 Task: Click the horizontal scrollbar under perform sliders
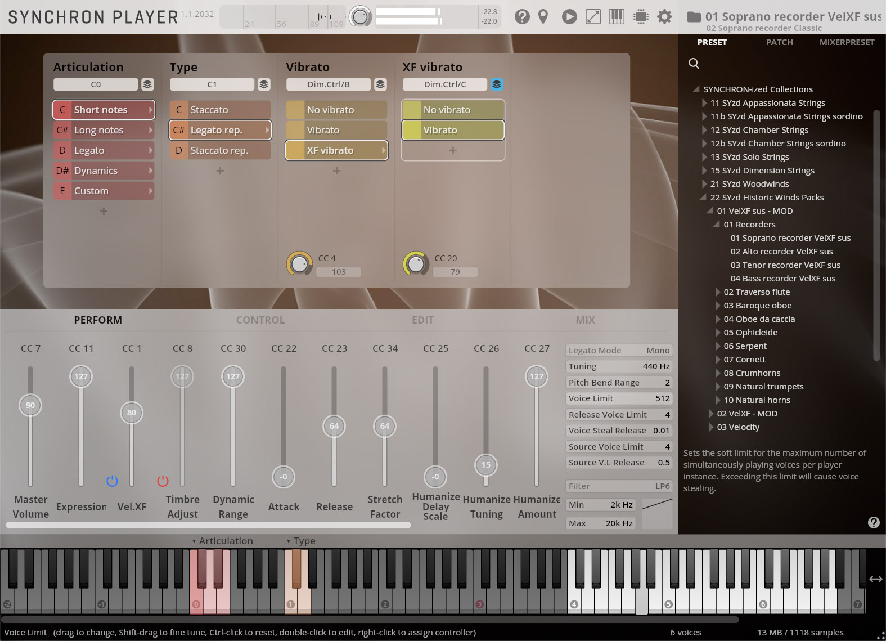(208, 525)
